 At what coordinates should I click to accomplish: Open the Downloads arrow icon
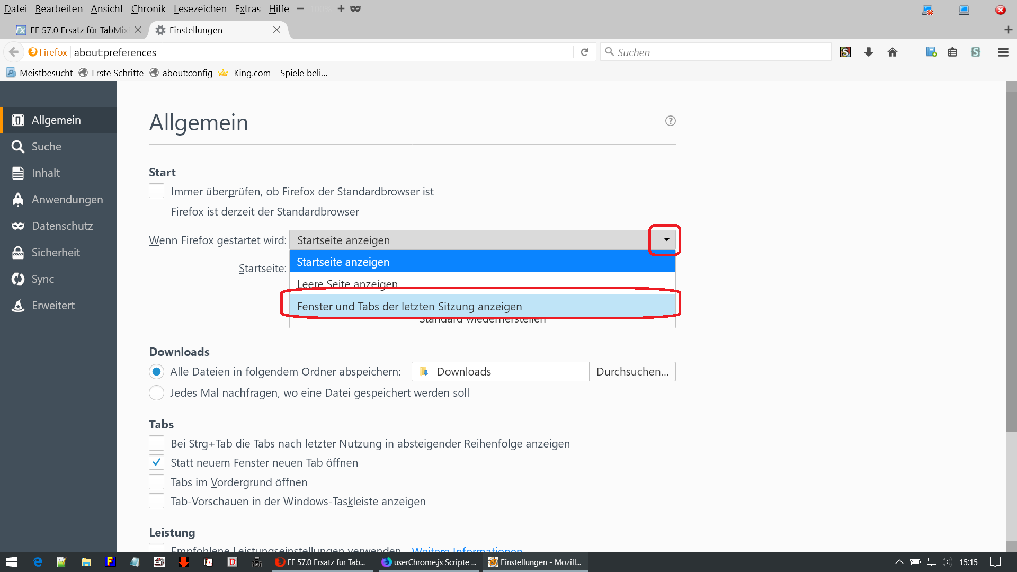point(869,52)
